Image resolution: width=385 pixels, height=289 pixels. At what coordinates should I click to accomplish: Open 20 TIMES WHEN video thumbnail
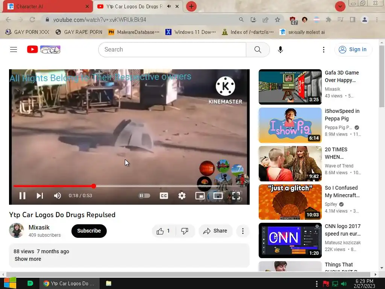coord(290,163)
